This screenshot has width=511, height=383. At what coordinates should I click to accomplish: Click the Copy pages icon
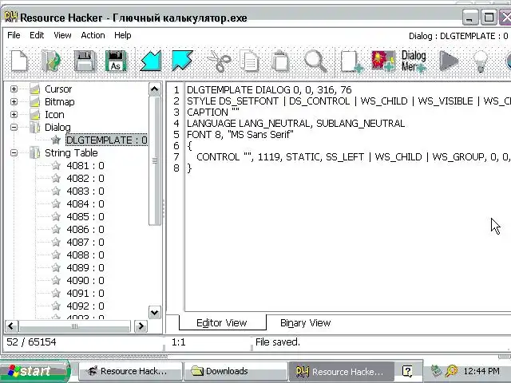(249, 61)
